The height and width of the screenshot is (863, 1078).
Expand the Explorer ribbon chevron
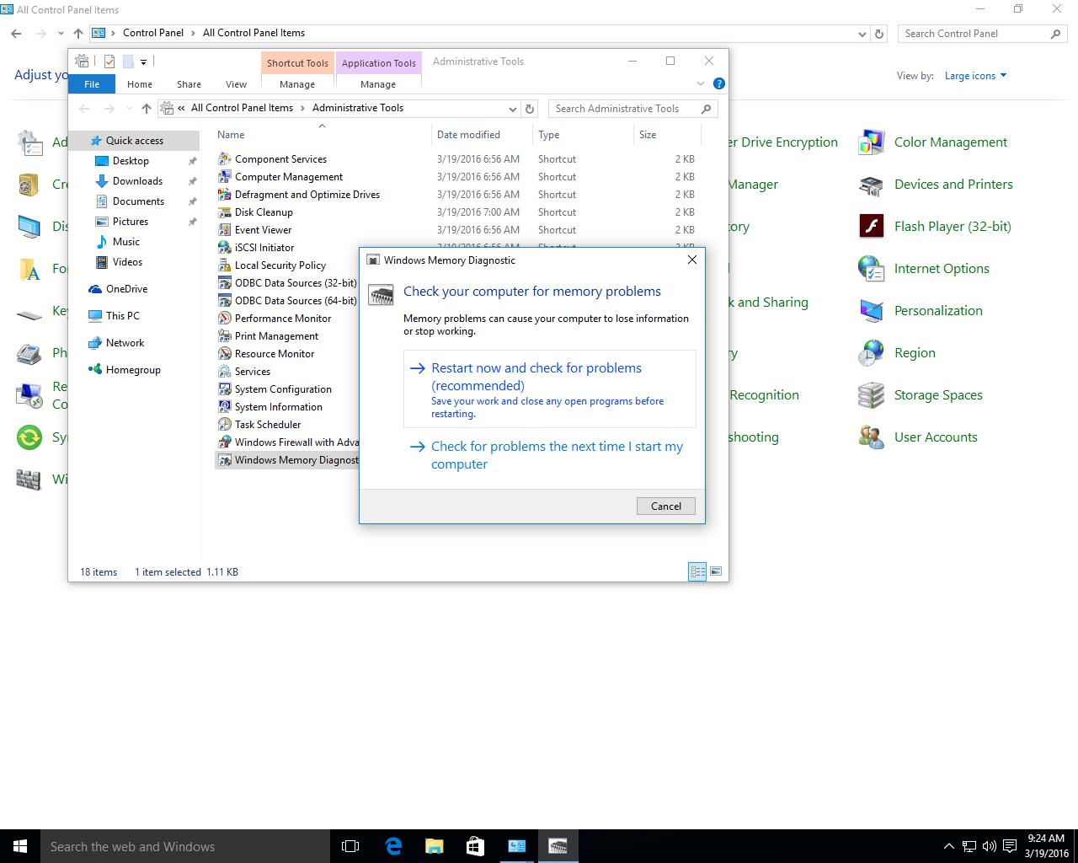pos(700,83)
